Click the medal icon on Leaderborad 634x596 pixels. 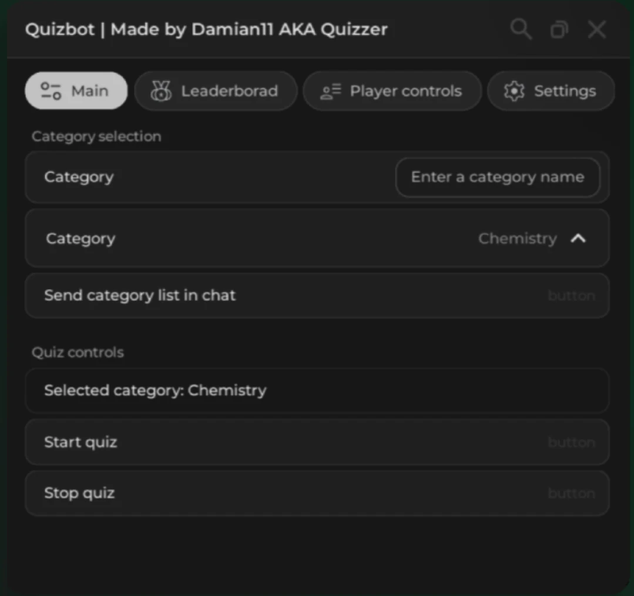pyautogui.click(x=161, y=91)
